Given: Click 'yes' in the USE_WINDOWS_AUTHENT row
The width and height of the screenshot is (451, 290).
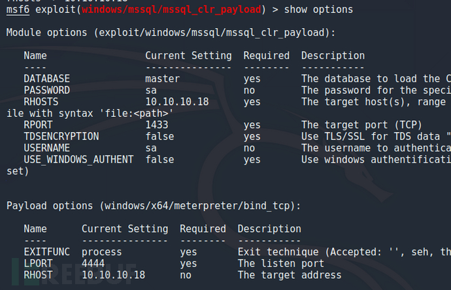Looking at the screenshot, I should click(x=252, y=160).
